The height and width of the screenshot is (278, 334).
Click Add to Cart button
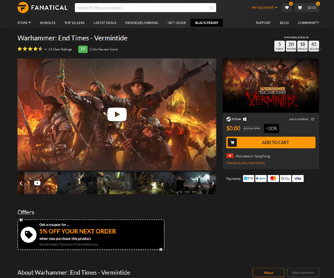coord(271,142)
